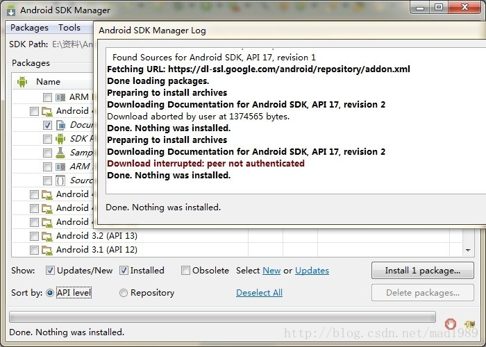Click the Updates link
Image resolution: width=486 pixels, height=347 pixels.
point(312,271)
